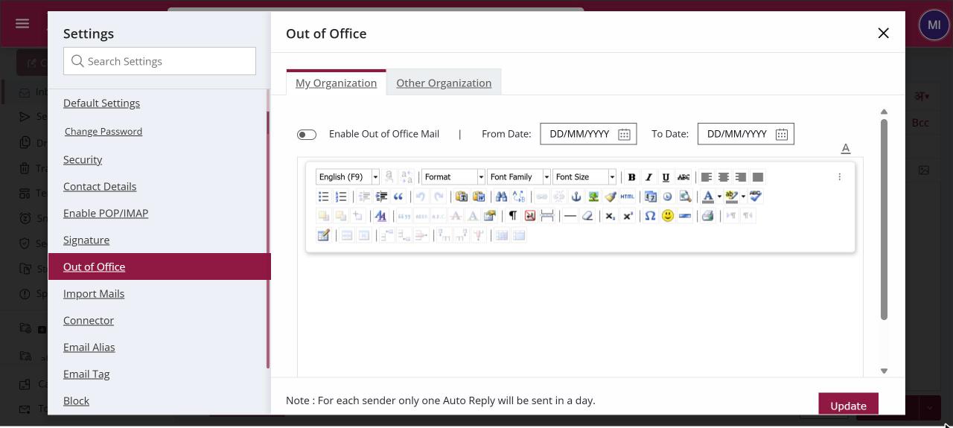Open the Signature settings
This screenshot has height=428, width=953.
[86, 240]
